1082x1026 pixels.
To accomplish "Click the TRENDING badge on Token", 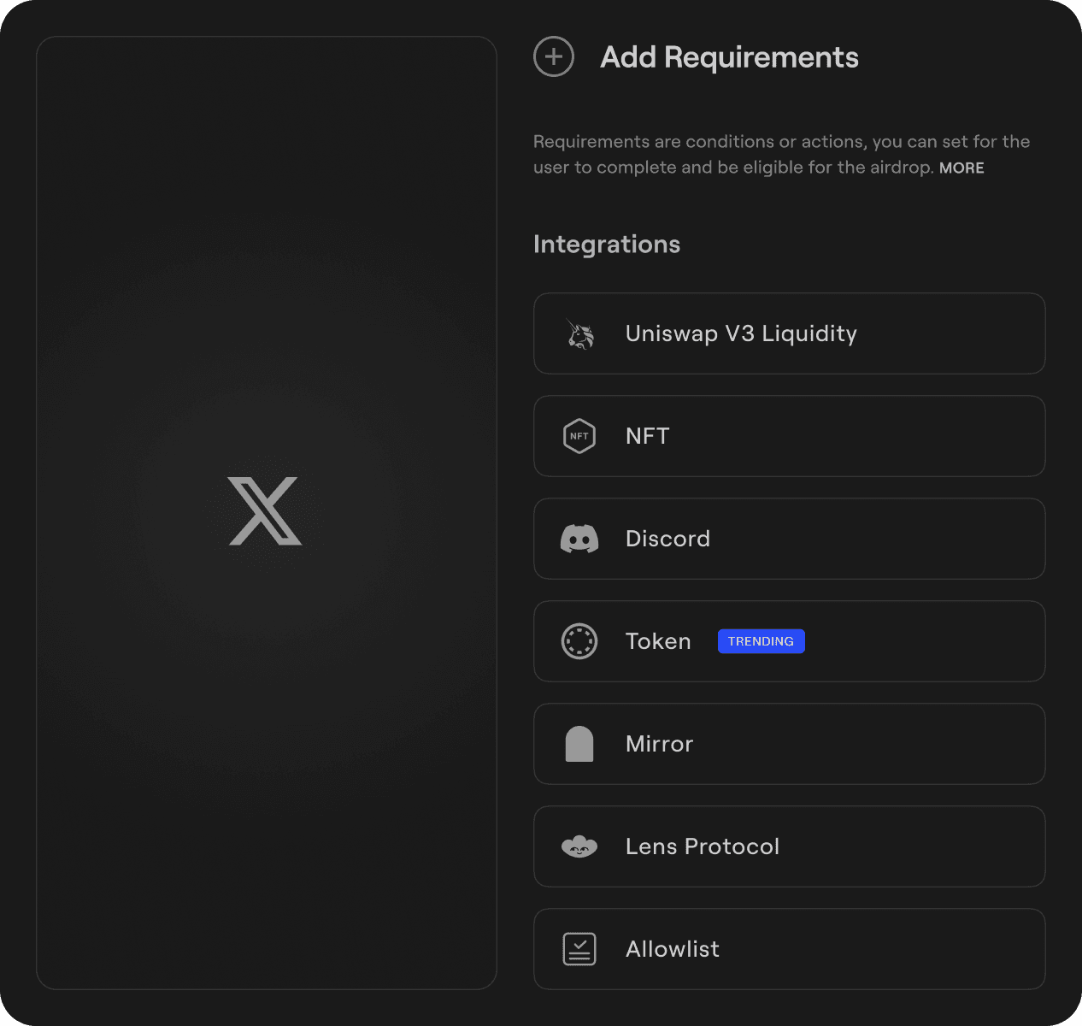I will pyautogui.click(x=761, y=641).
